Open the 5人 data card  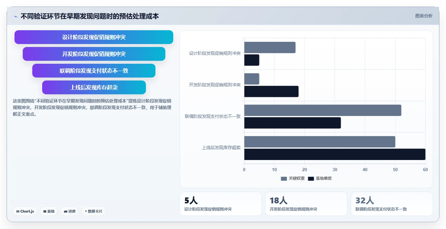point(221,204)
